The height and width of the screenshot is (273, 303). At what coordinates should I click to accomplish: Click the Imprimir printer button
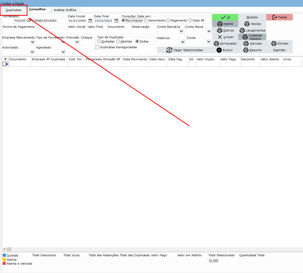(x=225, y=24)
